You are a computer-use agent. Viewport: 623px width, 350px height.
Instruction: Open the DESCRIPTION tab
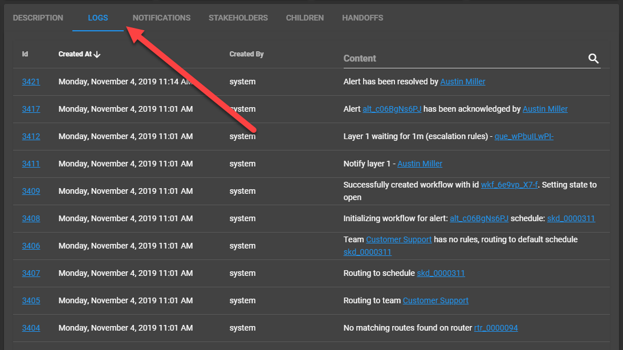[38, 18]
